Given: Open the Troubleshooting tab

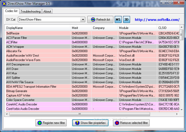Looking at the screenshot, I should tap(30, 11).
